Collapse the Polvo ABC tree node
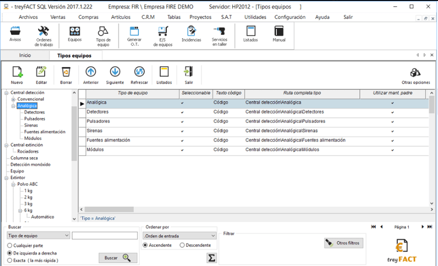 [x=13, y=185]
